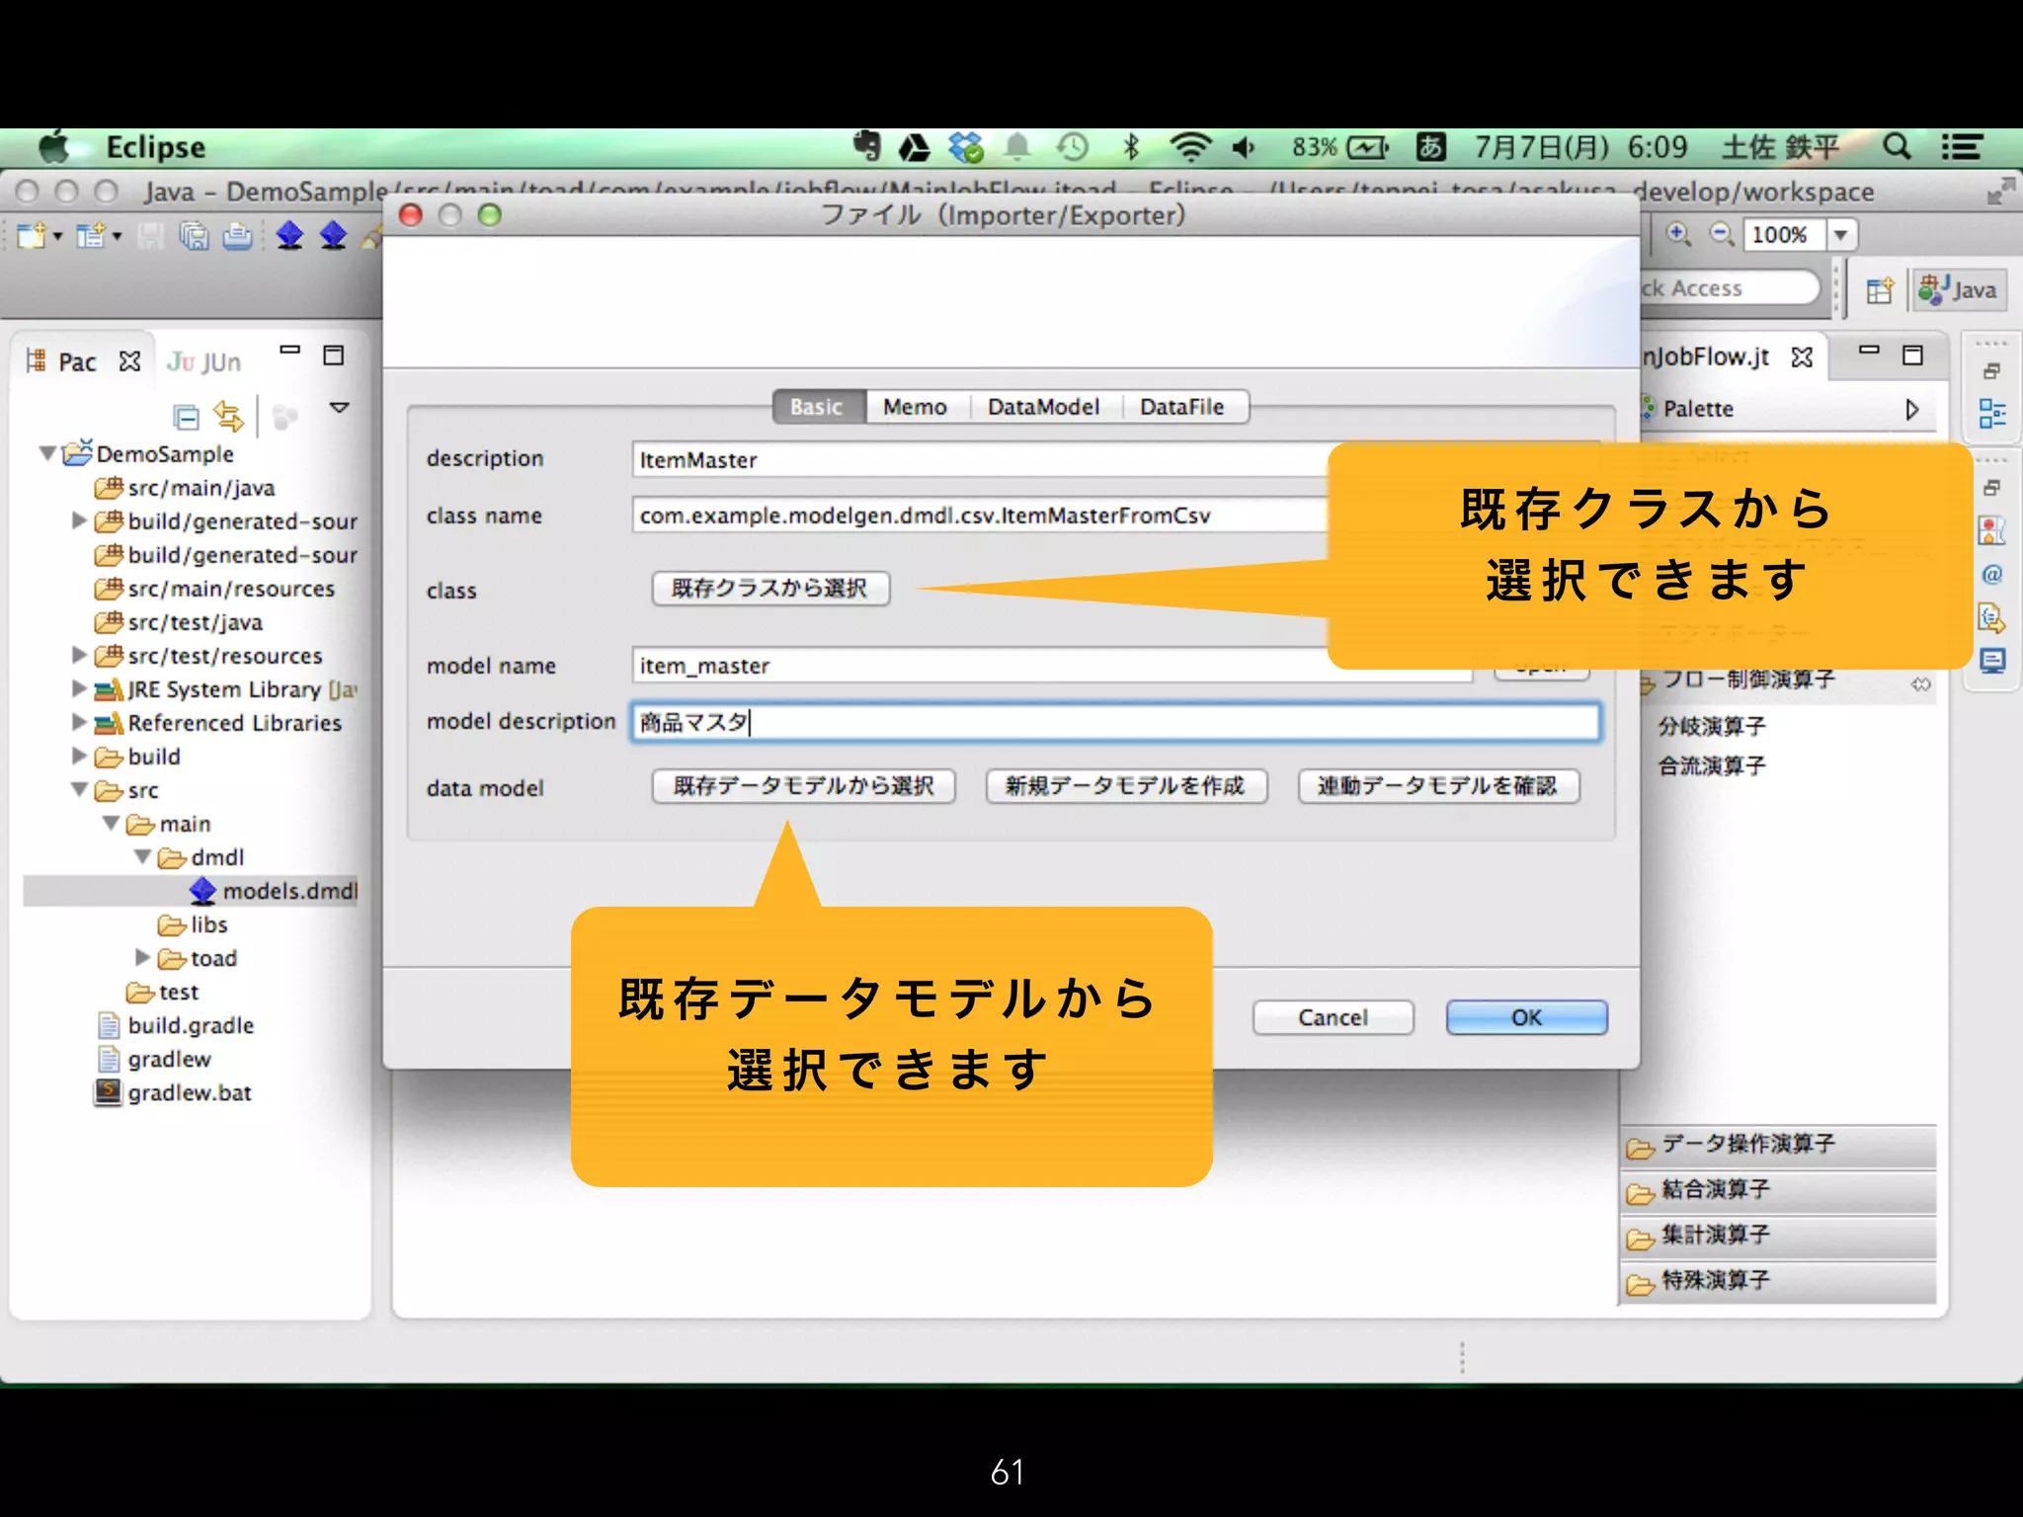
Task: Open the zoom percentage dropdown arrow
Action: pos(1840,235)
